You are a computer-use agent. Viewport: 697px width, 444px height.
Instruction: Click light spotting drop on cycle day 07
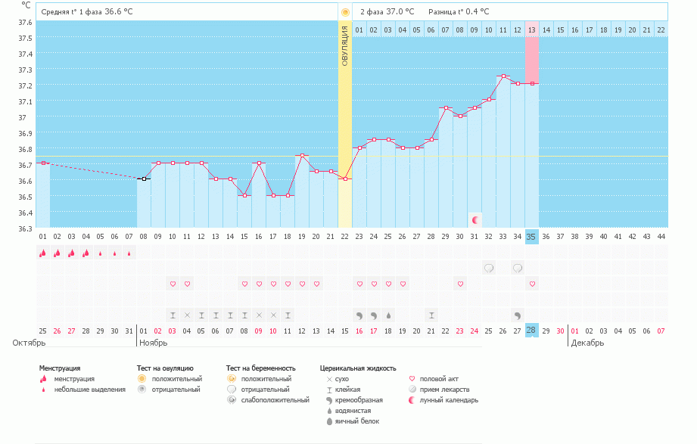coord(129,253)
